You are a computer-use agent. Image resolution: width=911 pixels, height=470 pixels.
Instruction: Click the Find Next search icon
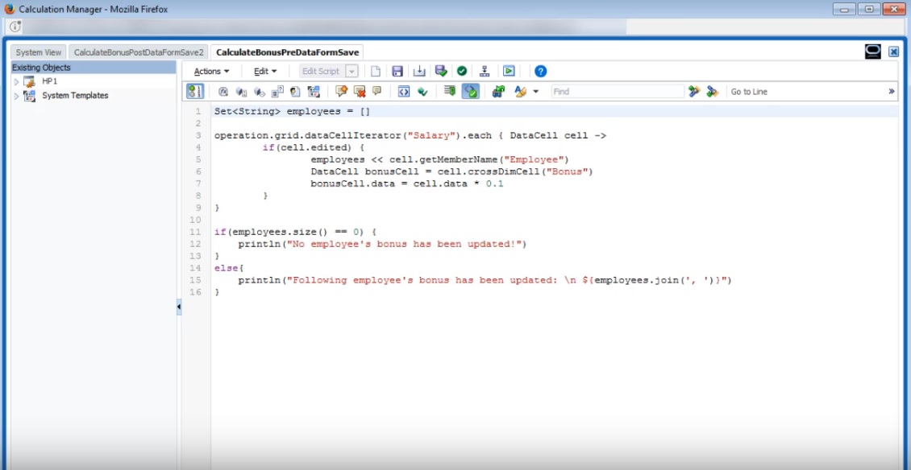coord(694,91)
